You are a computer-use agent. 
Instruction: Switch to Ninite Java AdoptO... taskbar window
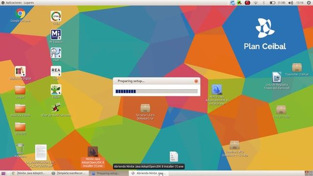click(29, 173)
